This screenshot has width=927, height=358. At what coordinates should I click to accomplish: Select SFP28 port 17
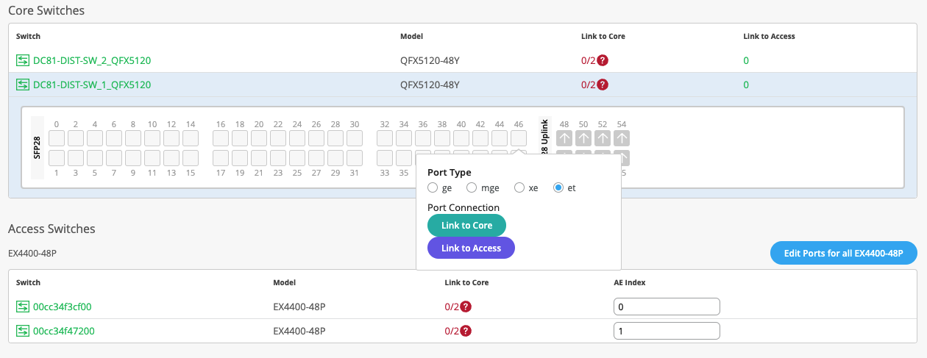coord(221,157)
